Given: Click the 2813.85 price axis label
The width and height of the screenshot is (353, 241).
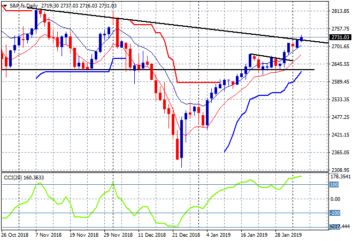Looking at the screenshot, I should click(x=340, y=11).
